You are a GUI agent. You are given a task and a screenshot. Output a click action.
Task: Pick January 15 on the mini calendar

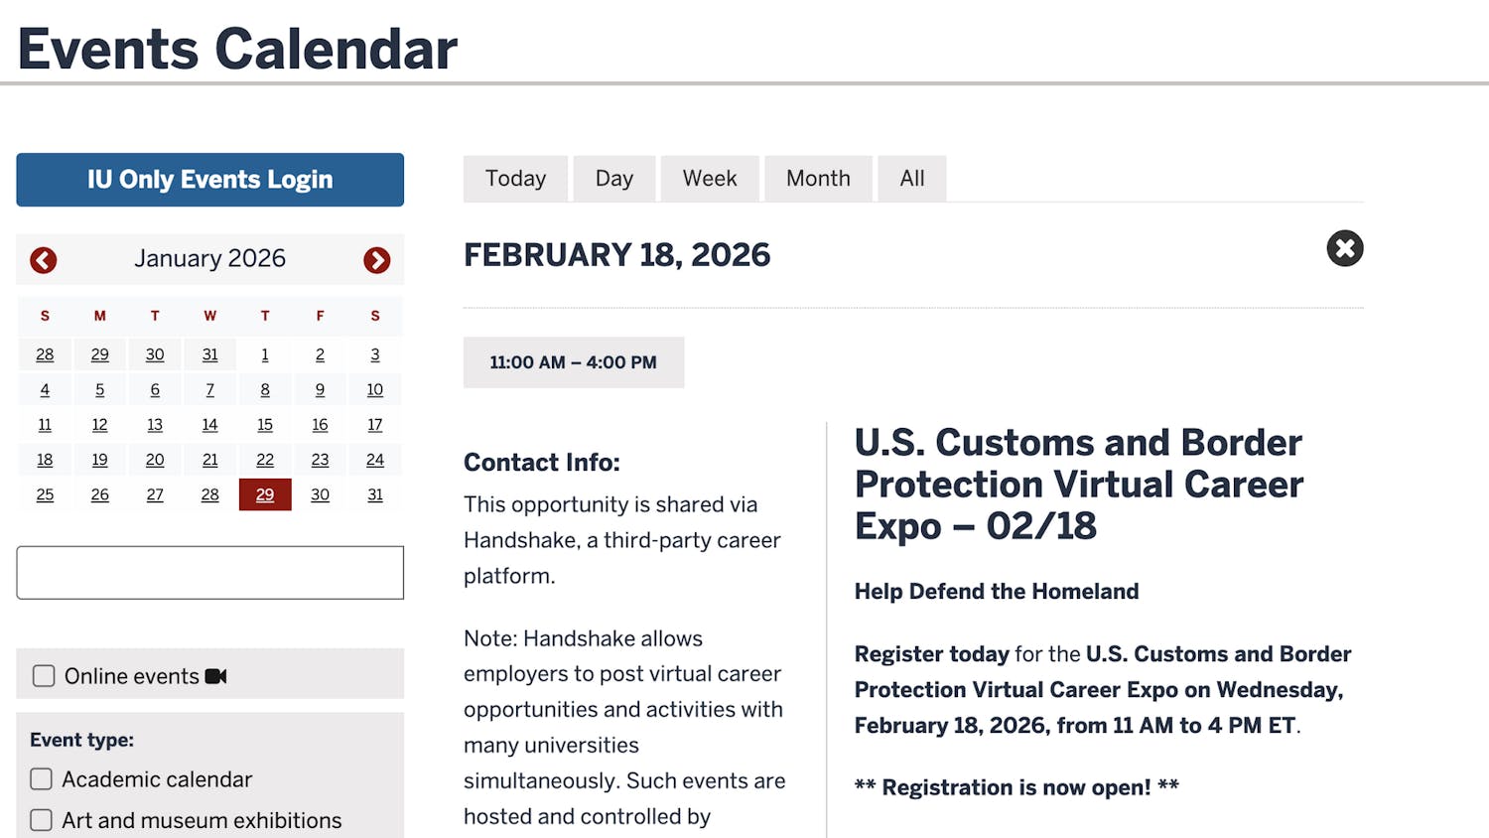(x=265, y=425)
